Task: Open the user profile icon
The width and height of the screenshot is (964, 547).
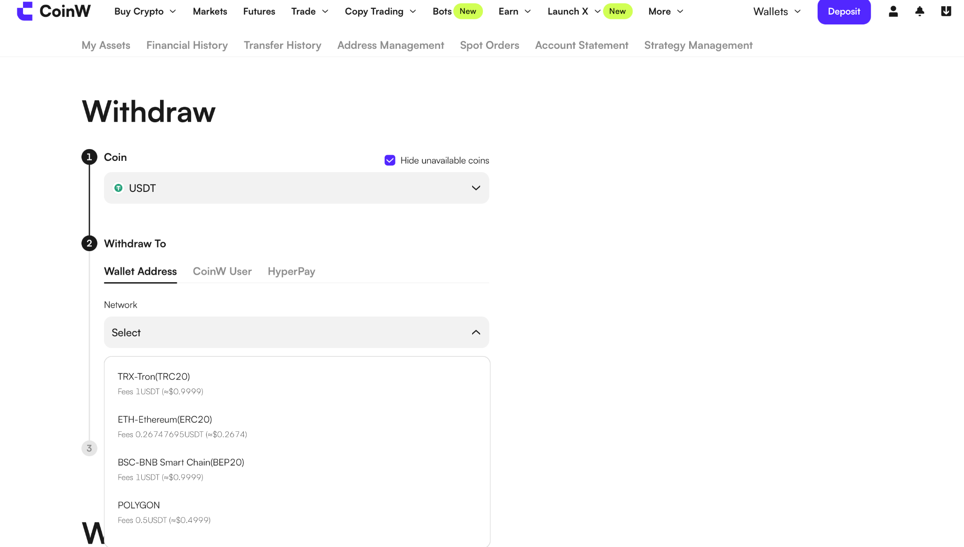Action: point(893,11)
